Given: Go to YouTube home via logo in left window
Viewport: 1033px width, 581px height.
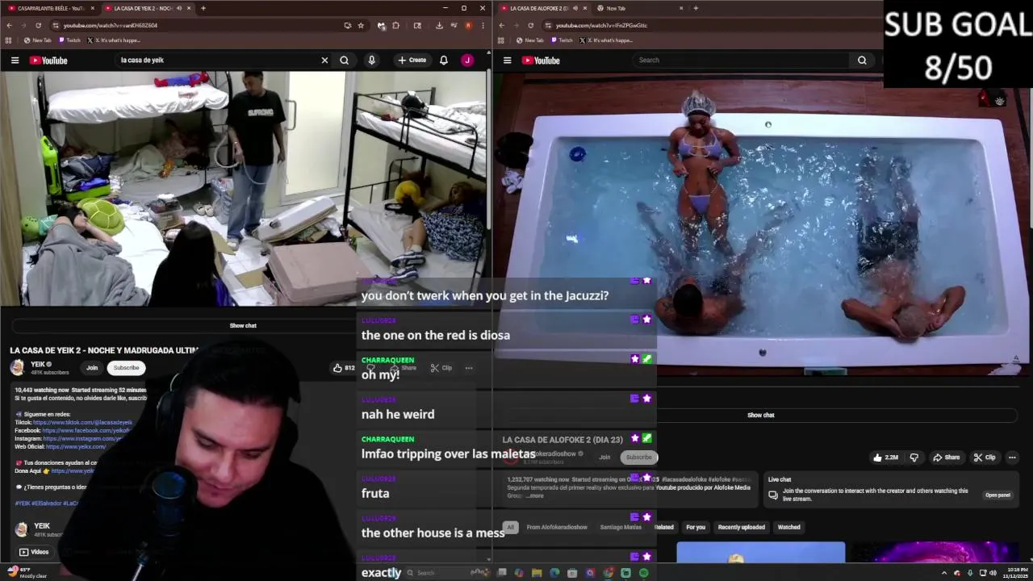Looking at the screenshot, I should 48,61.
